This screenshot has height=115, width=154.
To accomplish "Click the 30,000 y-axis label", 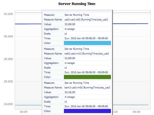I will point(8,36).
